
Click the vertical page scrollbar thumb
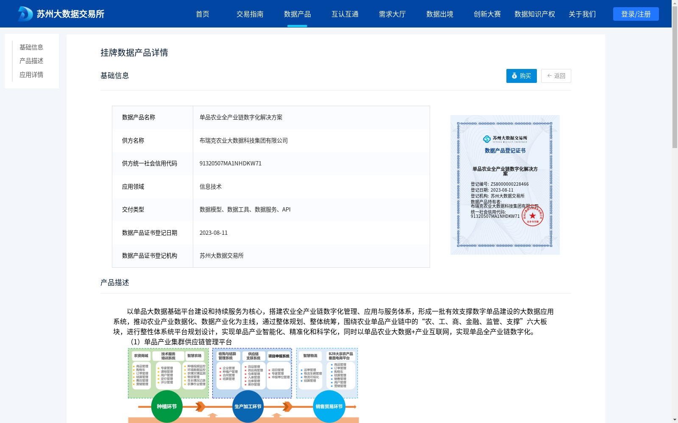click(675, 77)
